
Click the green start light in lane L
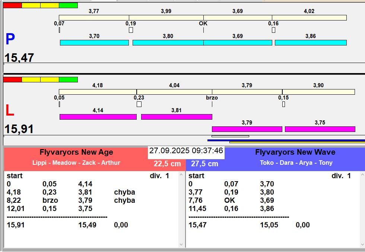(x=68, y=79)
